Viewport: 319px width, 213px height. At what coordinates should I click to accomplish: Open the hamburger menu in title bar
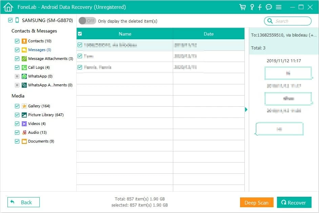pos(278,7)
